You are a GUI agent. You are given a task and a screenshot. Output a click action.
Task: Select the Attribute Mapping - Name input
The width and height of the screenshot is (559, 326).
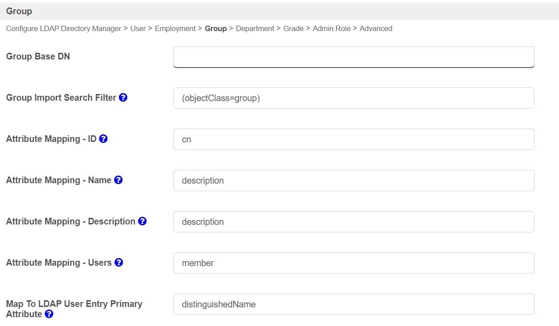point(354,181)
